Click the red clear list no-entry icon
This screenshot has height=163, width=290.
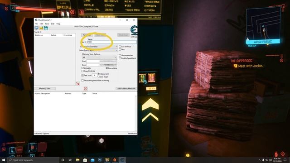pos(86,89)
